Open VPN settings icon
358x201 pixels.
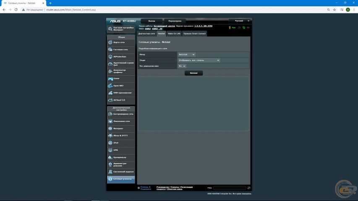110,150
